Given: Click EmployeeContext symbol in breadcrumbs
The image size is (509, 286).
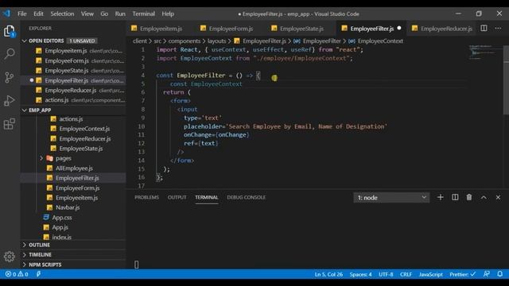Looking at the screenshot, I should tap(380, 41).
